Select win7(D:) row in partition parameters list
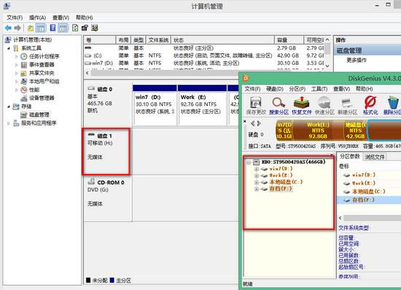Viewport: 401px width, 290px height. click(x=370, y=175)
